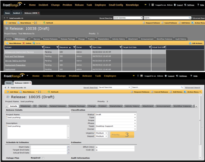205x162 pixels.
Task: Click Logout in the Release 10038 window
Action: 180,5
